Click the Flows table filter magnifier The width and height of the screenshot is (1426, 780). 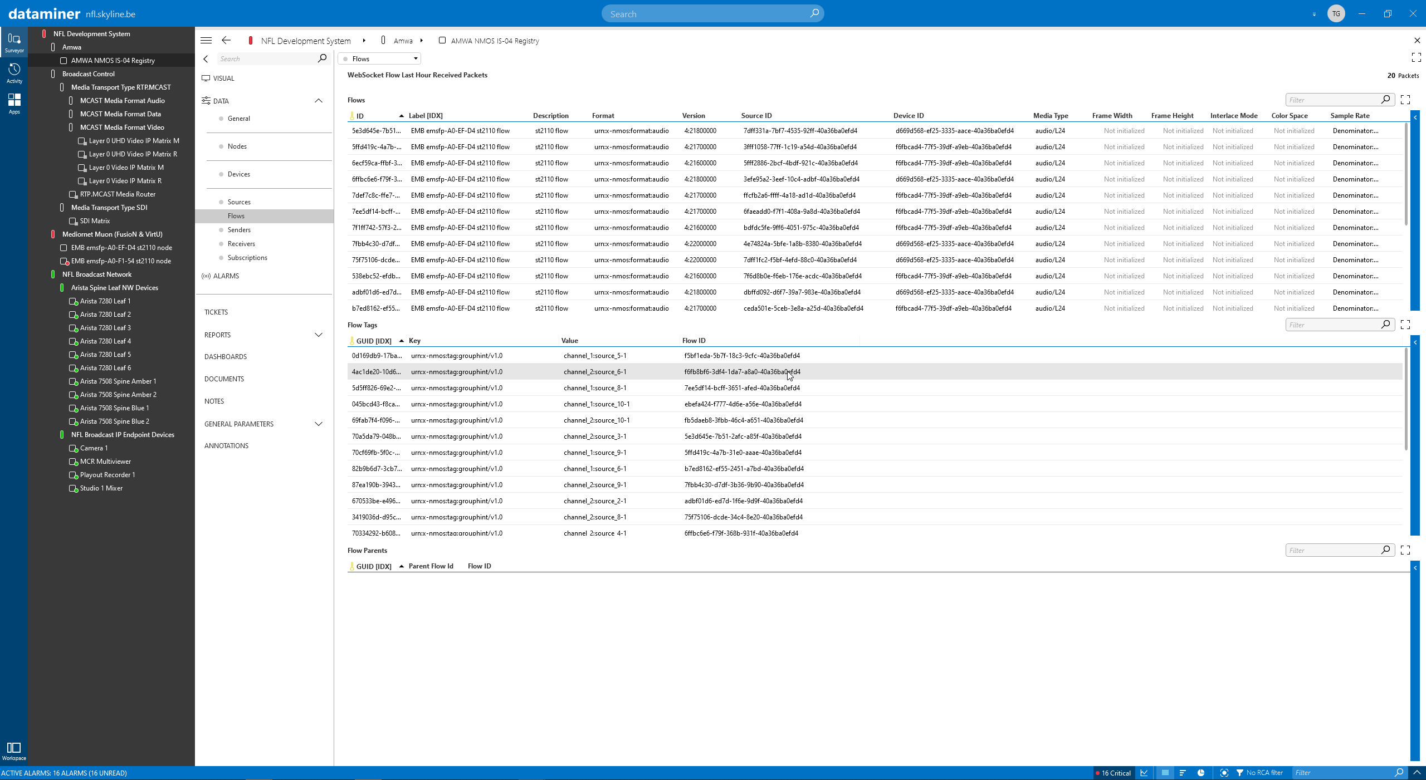(1386, 100)
